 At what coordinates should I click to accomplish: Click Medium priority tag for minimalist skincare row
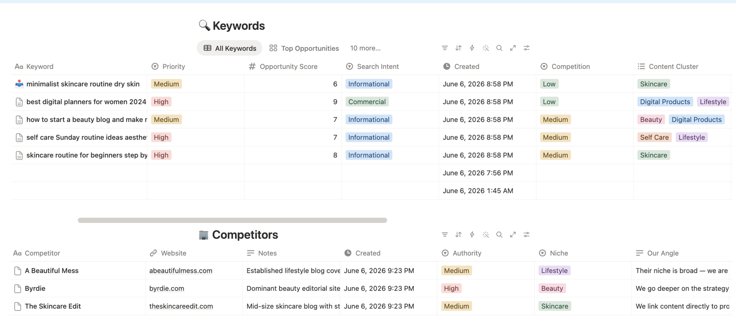(x=166, y=84)
